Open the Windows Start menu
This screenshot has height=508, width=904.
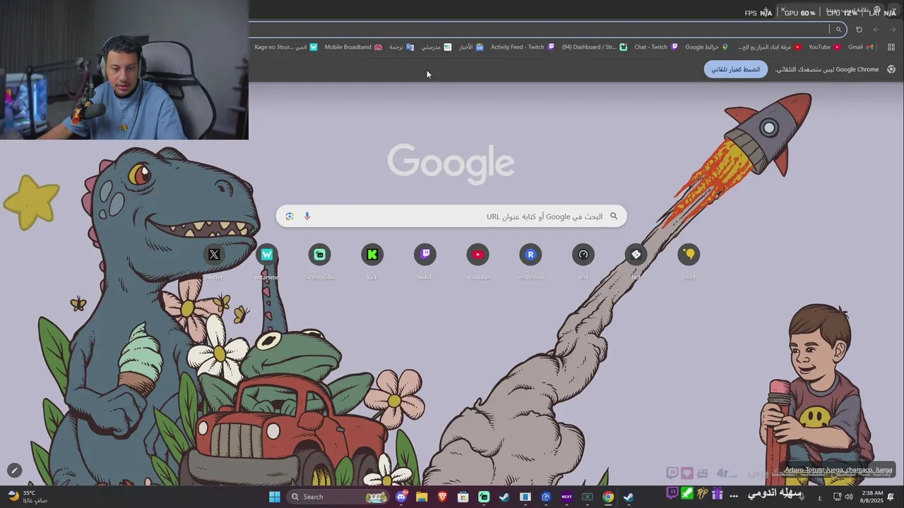(275, 497)
